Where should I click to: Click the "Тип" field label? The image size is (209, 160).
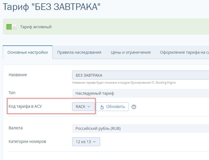pyautogui.click(x=12, y=93)
